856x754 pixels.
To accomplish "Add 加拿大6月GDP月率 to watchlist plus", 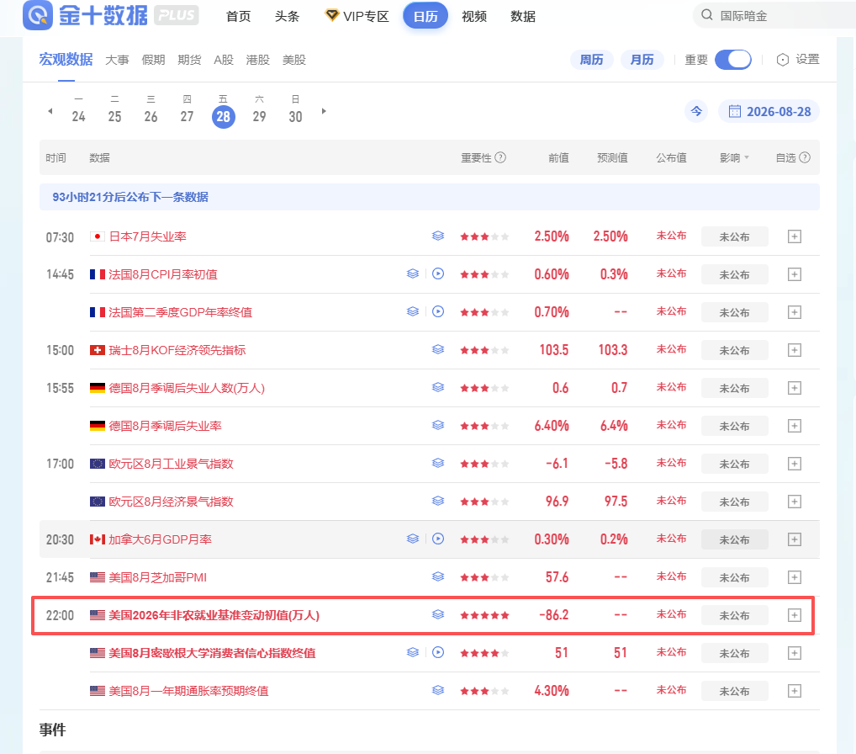I will [795, 539].
